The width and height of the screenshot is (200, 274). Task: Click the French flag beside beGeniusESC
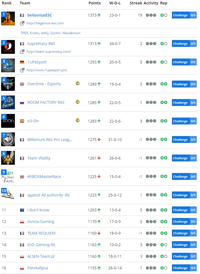pyautogui.click(x=22, y=15)
